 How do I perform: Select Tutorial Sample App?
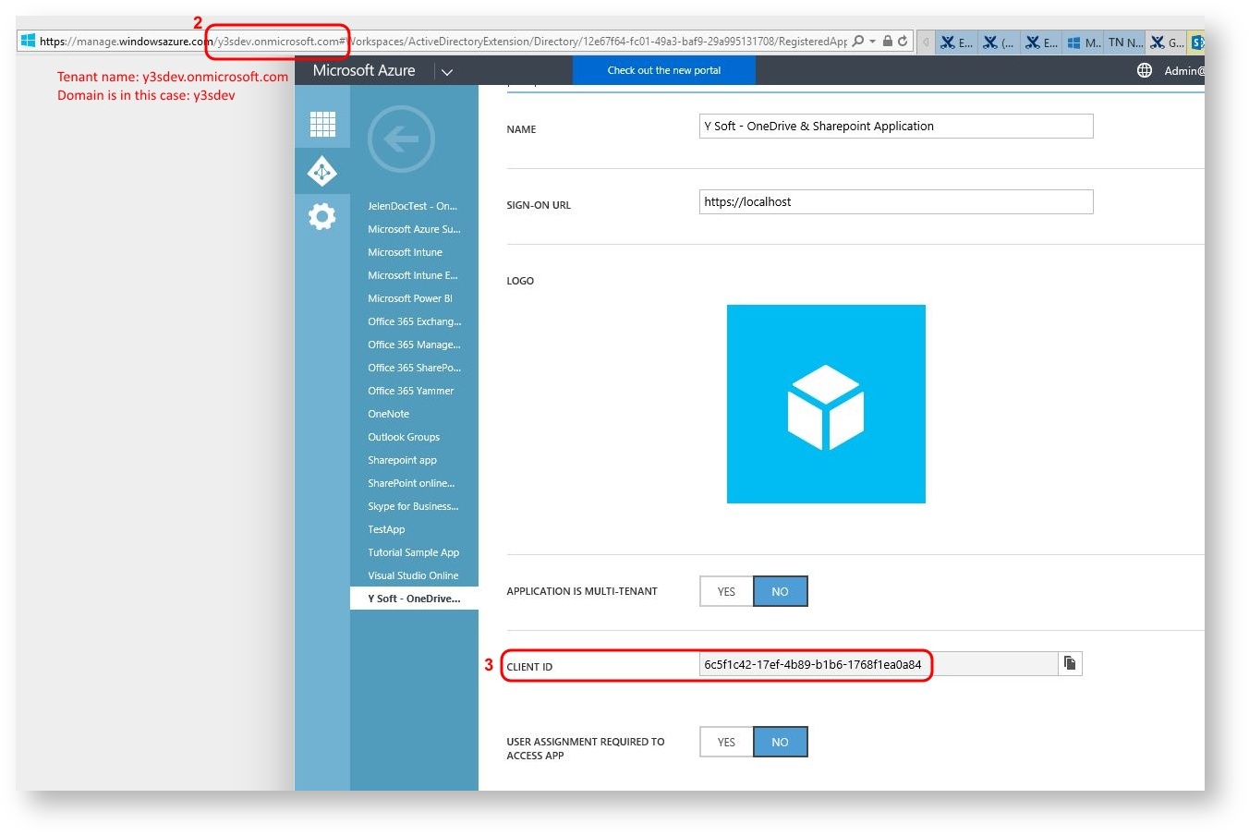click(x=414, y=552)
